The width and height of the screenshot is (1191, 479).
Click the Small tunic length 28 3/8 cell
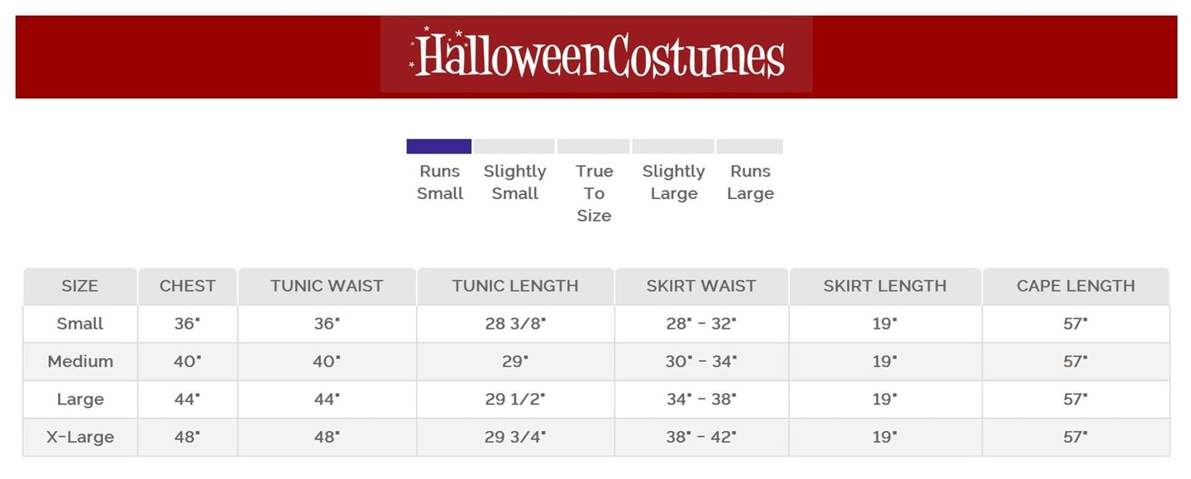(x=515, y=324)
